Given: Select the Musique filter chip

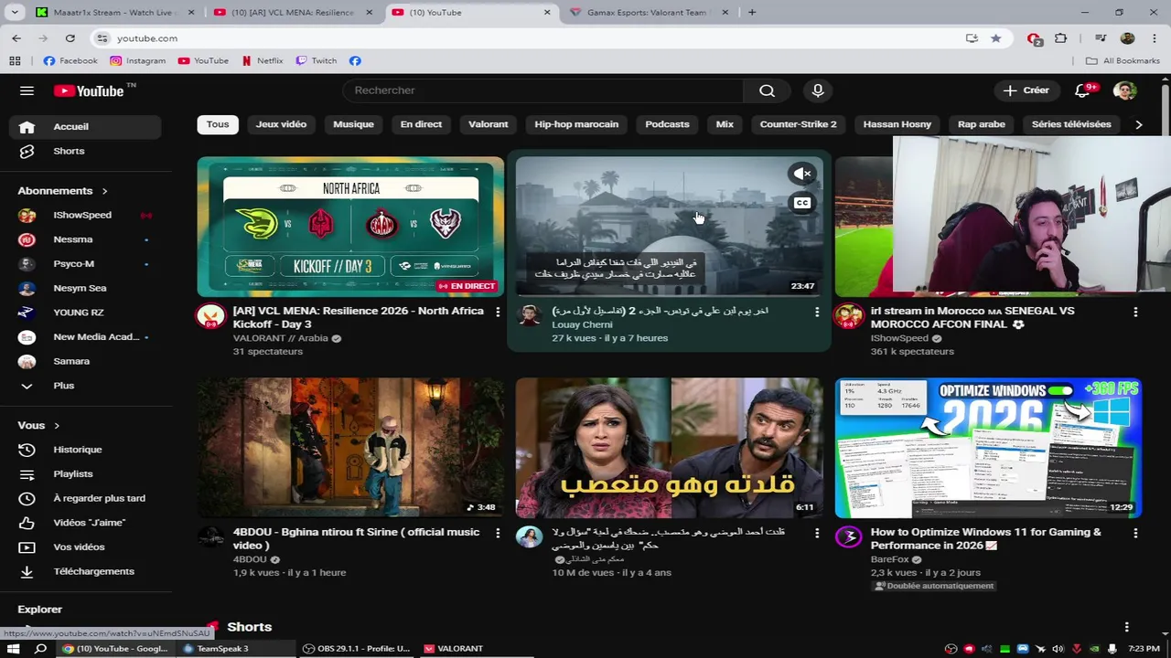Looking at the screenshot, I should 353,124.
